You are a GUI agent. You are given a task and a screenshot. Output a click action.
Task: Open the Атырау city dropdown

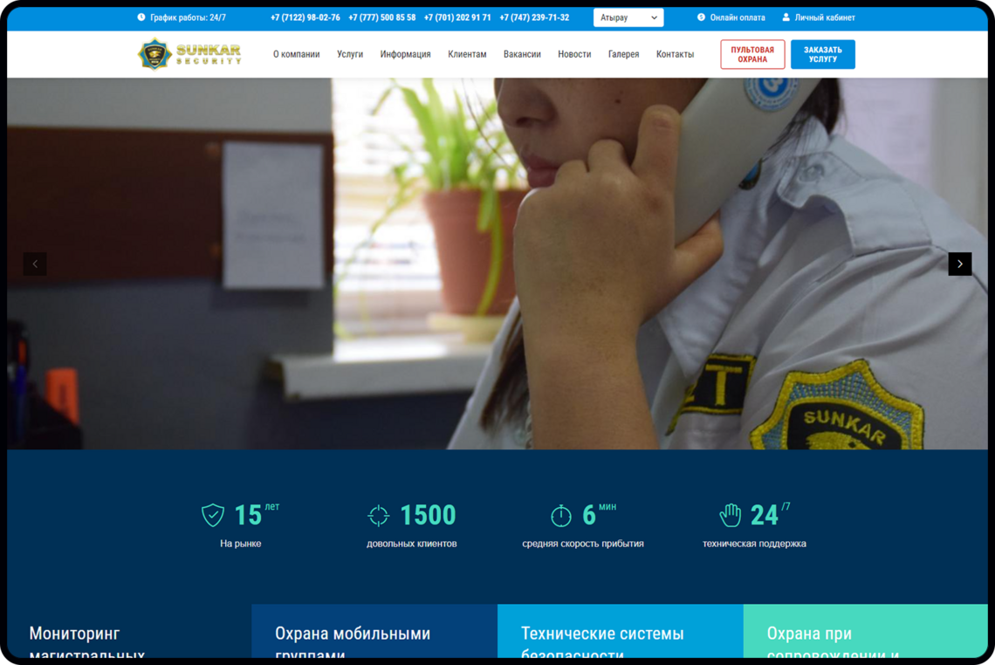(x=628, y=17)
